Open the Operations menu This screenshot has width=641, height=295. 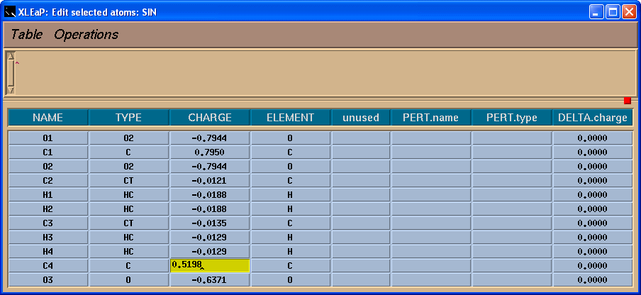(x=86, y=34)
